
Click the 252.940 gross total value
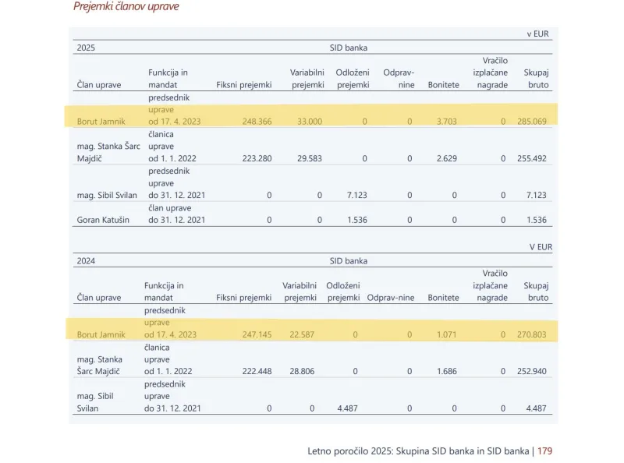click(532, 371)
